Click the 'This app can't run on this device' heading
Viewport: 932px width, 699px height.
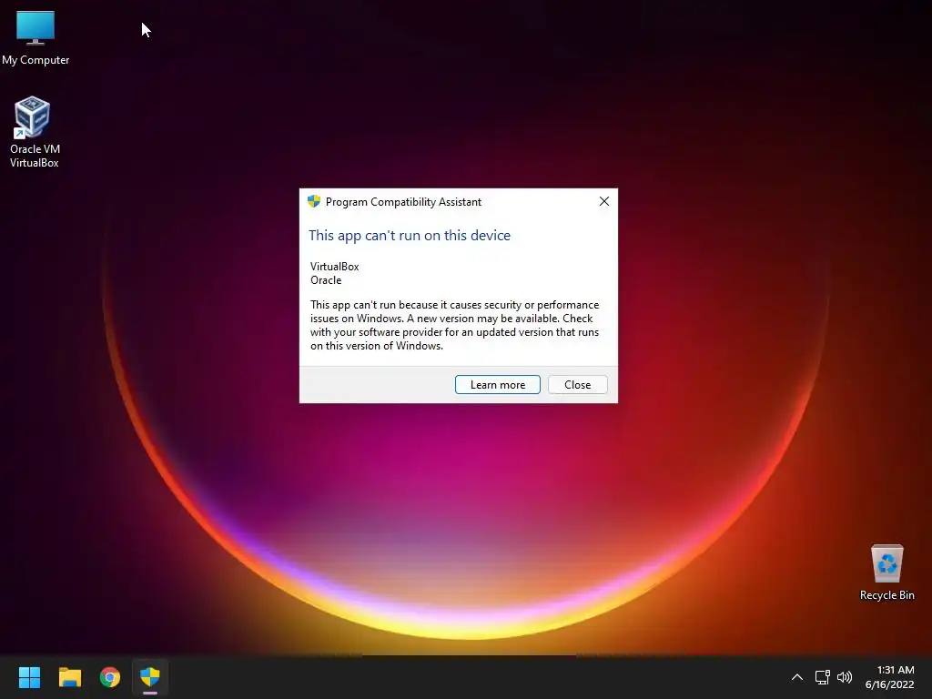point(410,236)
